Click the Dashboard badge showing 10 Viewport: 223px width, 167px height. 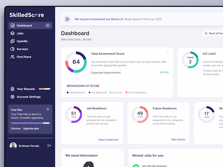pos(47,25)
